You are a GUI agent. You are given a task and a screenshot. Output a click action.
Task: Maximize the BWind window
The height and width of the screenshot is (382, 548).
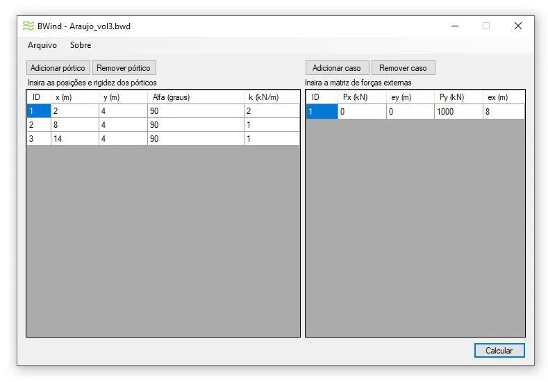tap(485, 26)
